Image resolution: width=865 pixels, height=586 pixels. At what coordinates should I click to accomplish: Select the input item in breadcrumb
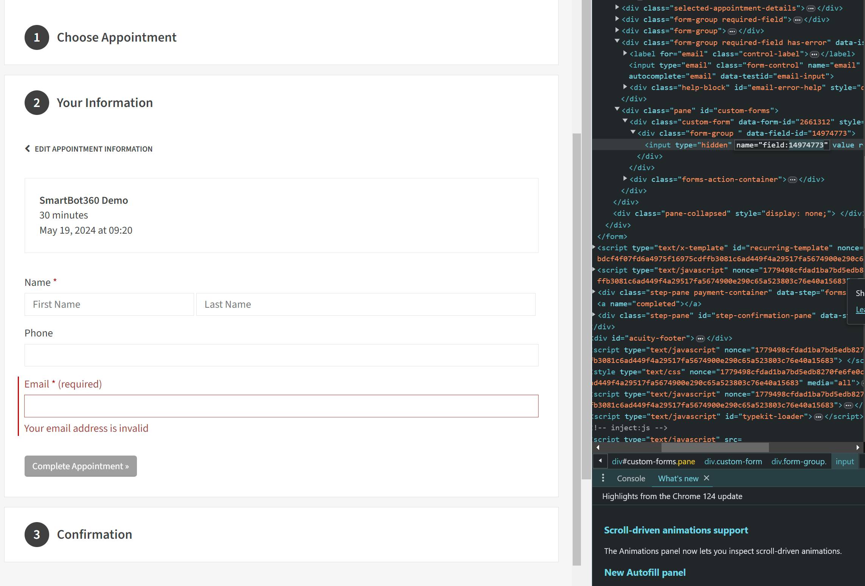coord(845,461)
